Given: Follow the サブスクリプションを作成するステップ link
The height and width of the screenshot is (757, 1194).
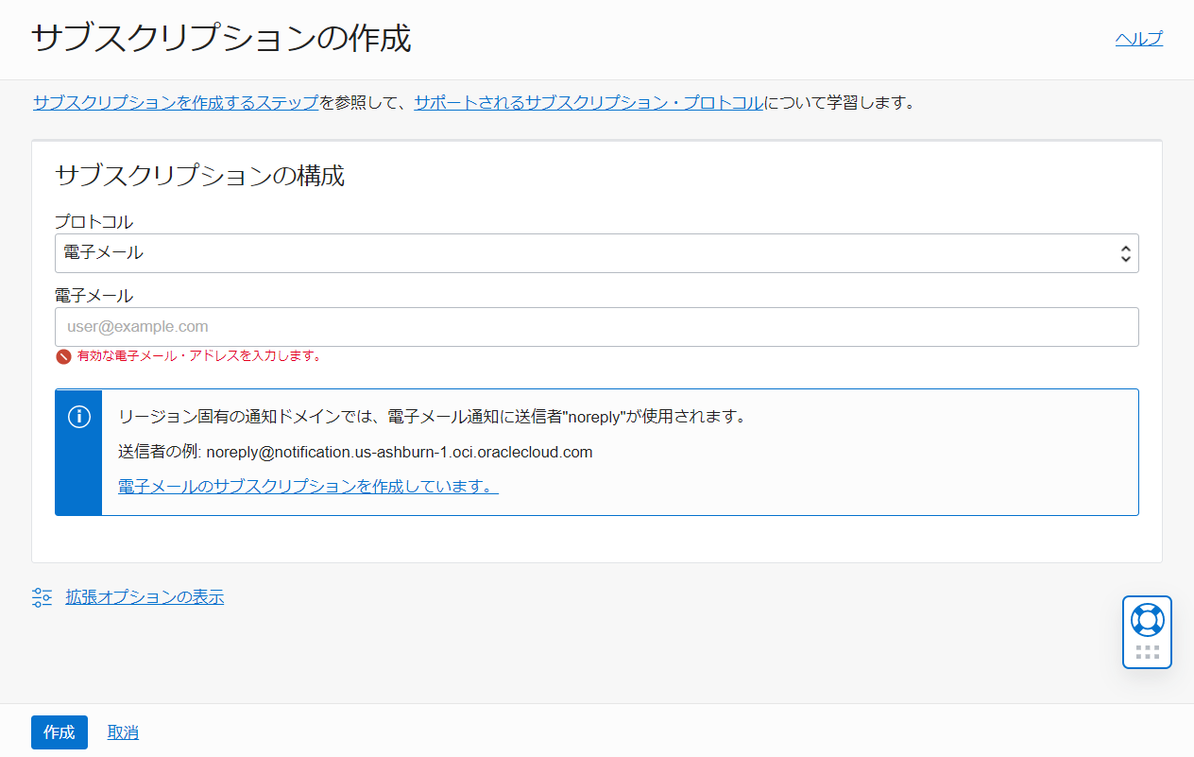Looking at the screenshot, I should [175, 102].
